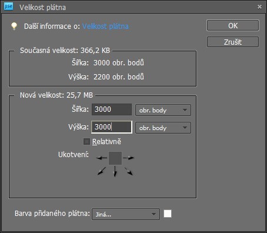
Task: Close the Velikost plátna dialog
Action: pyautogui.click(x=259, y=7)
